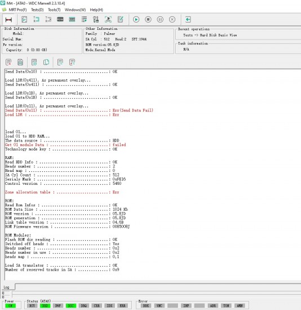Click the chart document toolbar icon
This screenshot has height=310, width=301.
coord(24,19)
